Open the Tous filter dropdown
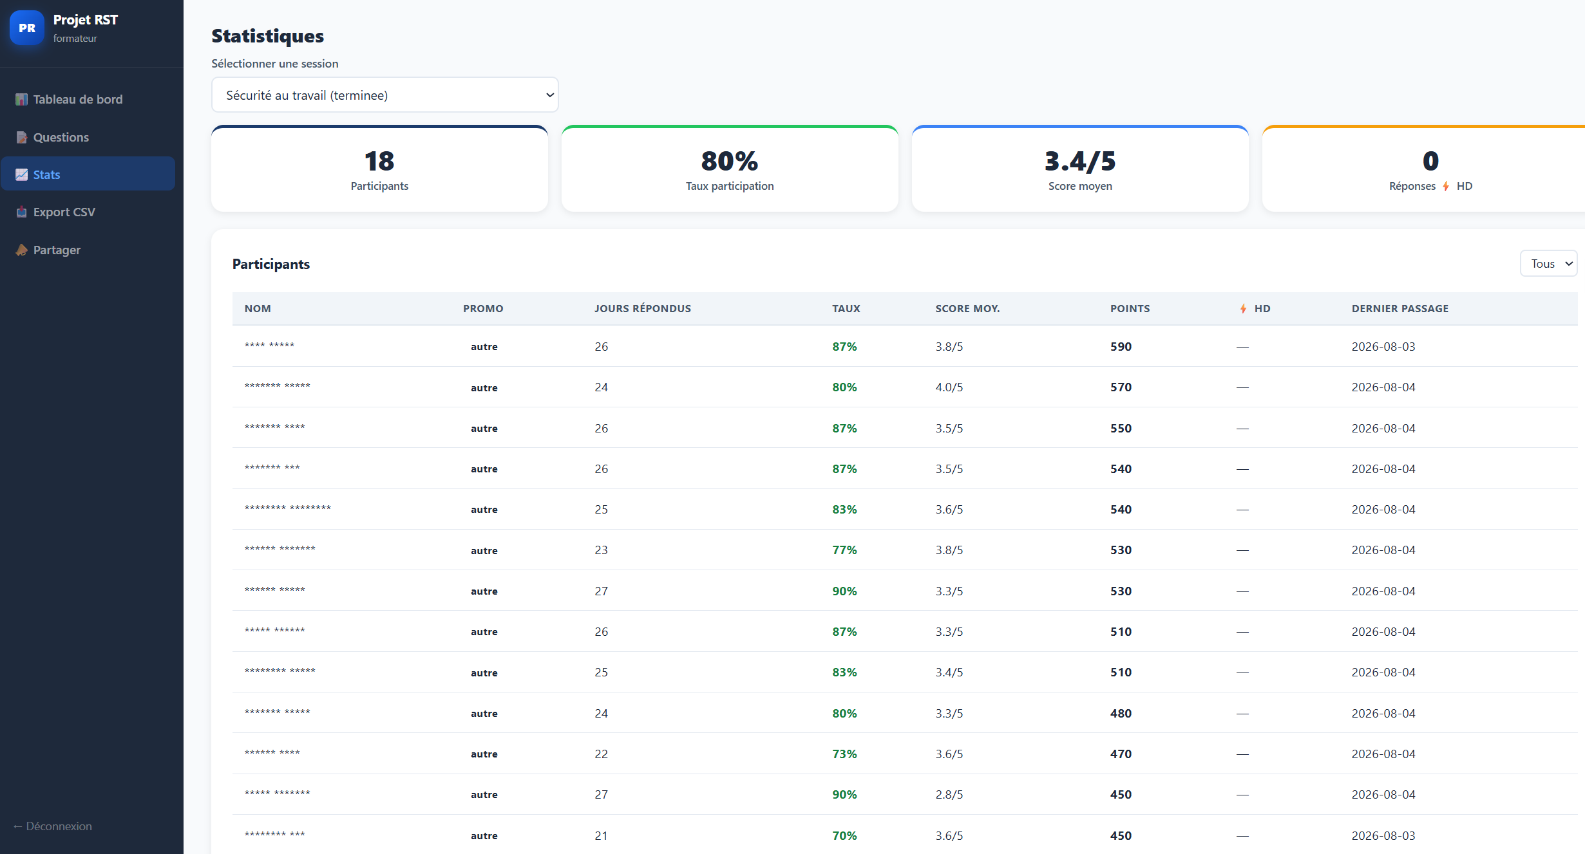Screen dimensions: 1585x854 point(1548,264)
